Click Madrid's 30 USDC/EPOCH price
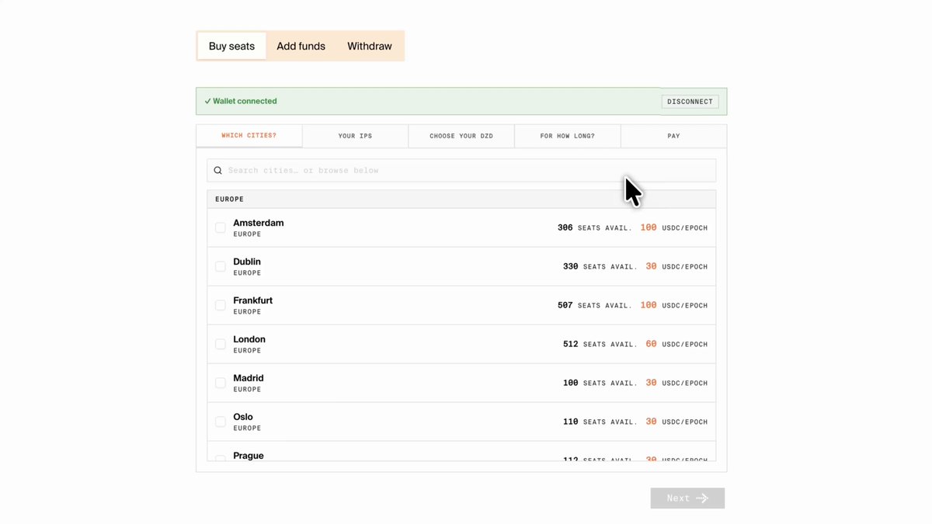This screenshot has width=932, height=524. [676, 383]
